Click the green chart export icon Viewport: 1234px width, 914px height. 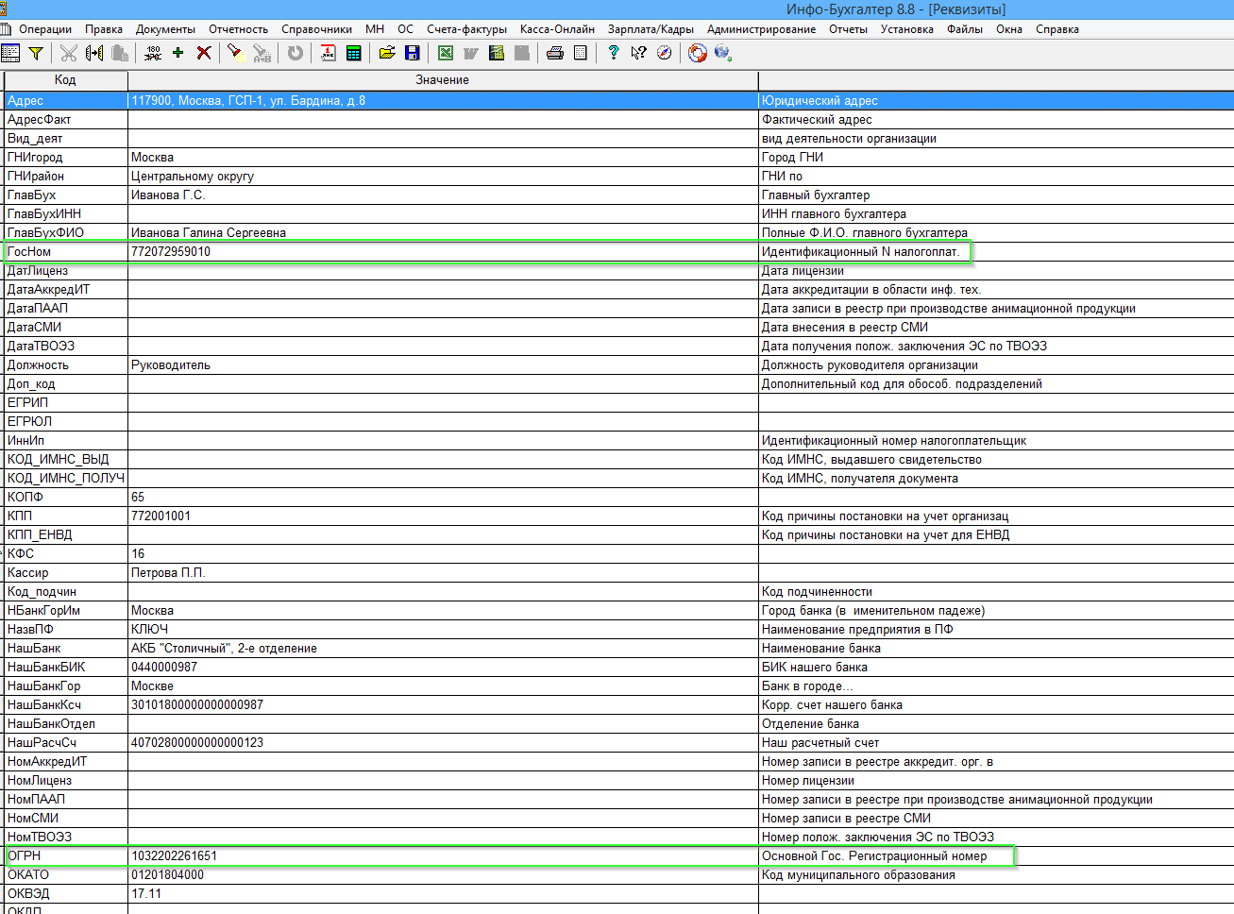(497, 53)
